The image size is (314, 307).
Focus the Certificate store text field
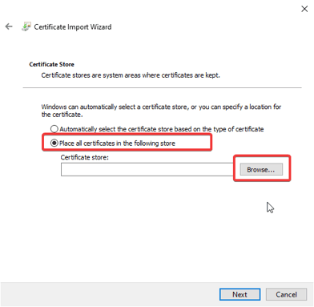point(147,169)
